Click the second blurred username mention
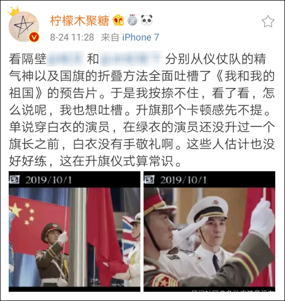The image size is (285, 301). [x=131, y=59]
